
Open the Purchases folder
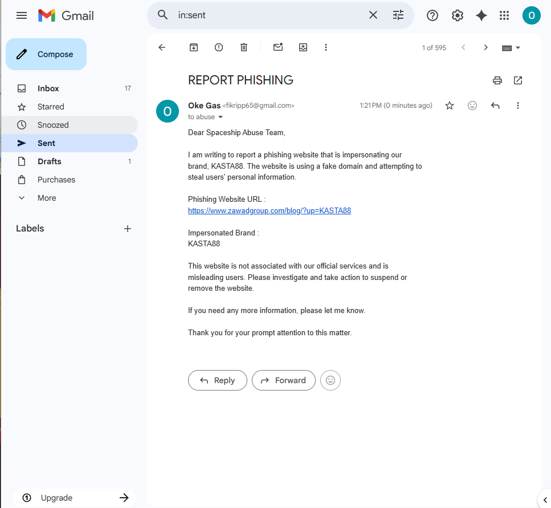[70, 180]
